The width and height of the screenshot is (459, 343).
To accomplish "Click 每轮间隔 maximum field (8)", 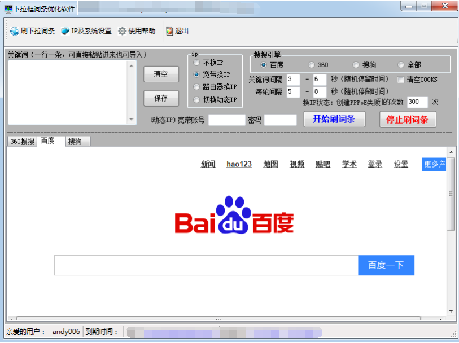I will 320,92.
